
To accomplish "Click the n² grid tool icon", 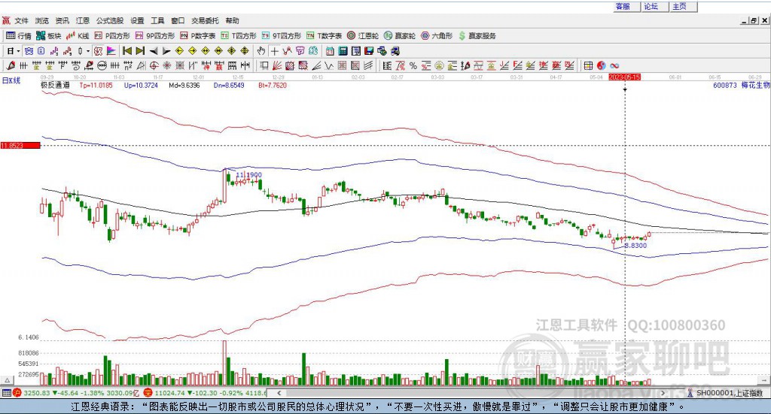I will point(128,65).
